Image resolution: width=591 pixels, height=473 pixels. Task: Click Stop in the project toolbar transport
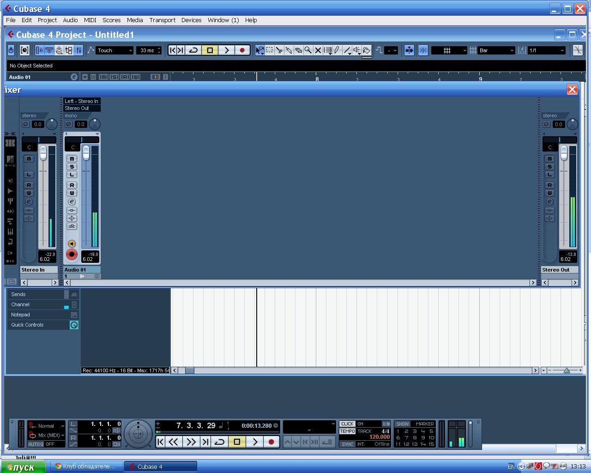click(x=210, y=50)
